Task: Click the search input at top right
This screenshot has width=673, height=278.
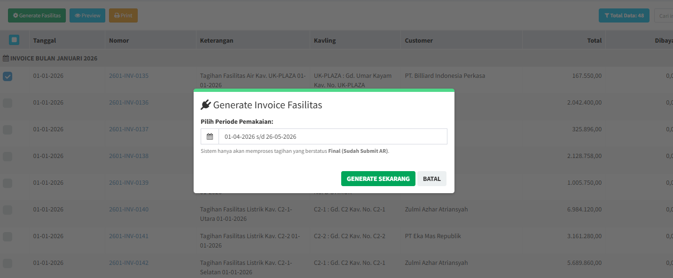Action: tap(664, 15)
